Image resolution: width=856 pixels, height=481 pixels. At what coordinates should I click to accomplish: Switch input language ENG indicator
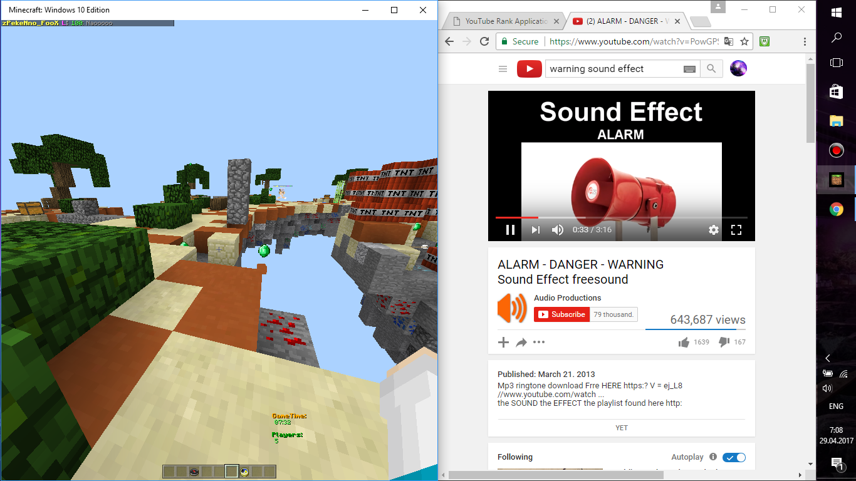[836, 406]
